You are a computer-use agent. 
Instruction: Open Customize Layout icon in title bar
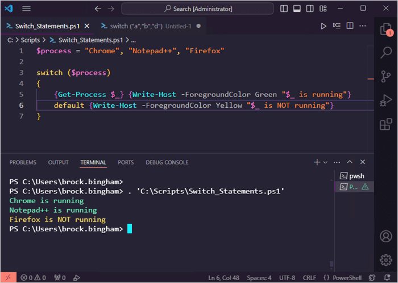tap(323, 9)
